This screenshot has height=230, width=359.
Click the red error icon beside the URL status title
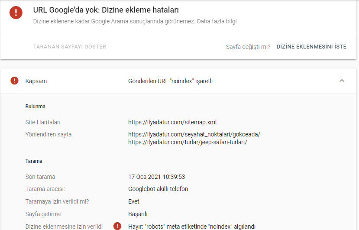tap(16, 13)
